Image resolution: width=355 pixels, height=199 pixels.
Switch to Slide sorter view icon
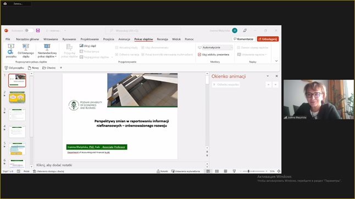click(x=217, y=171)
